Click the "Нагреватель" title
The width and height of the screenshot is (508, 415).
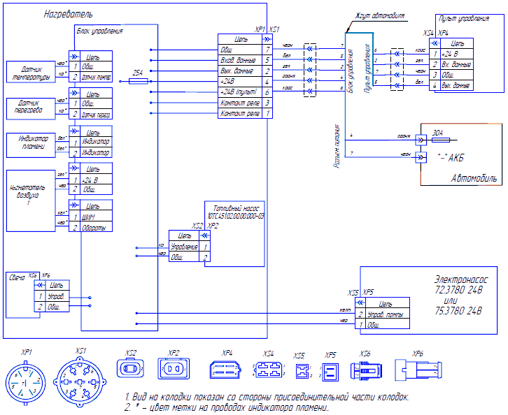pos(68,14)
